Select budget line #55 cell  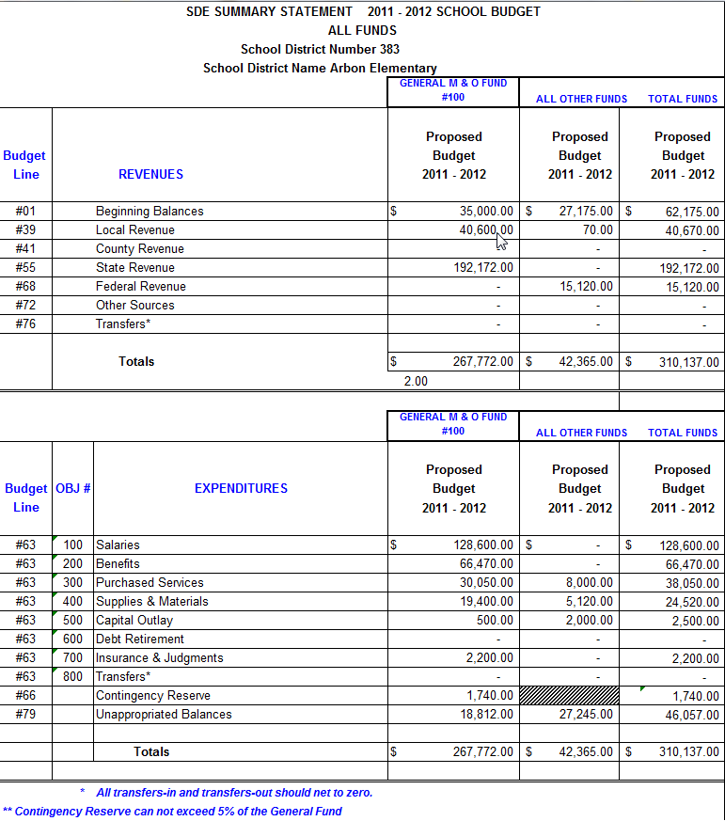point(25,268)
